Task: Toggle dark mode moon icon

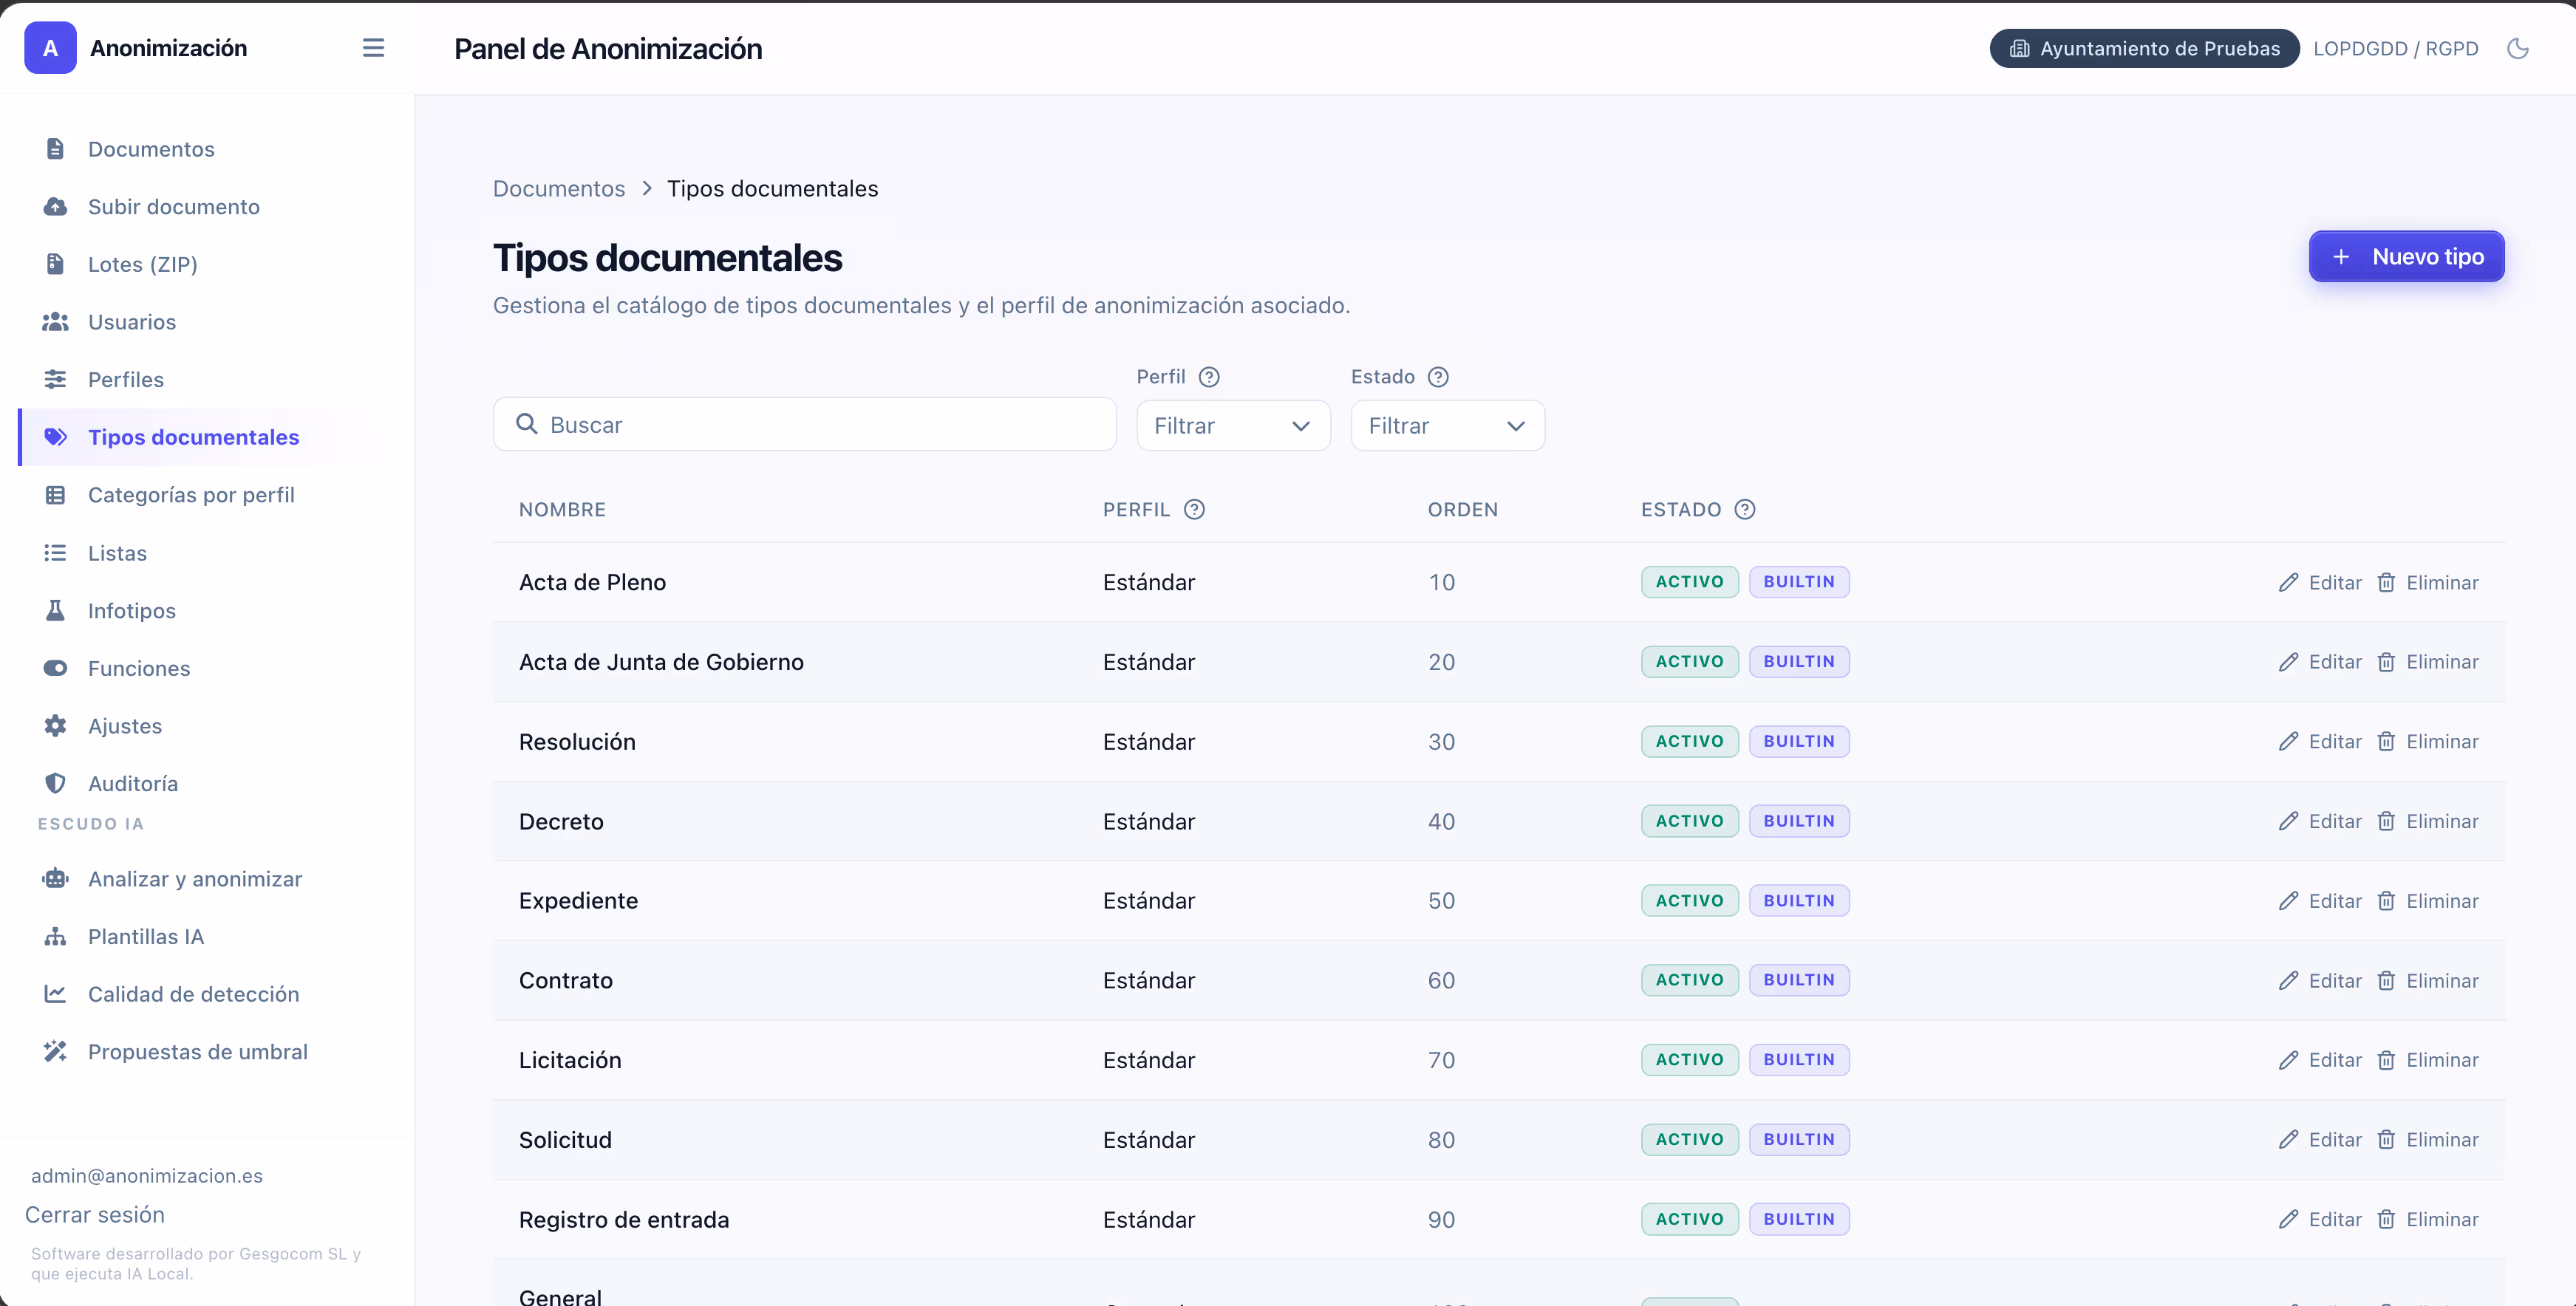Action: [x=2518, y=48]
